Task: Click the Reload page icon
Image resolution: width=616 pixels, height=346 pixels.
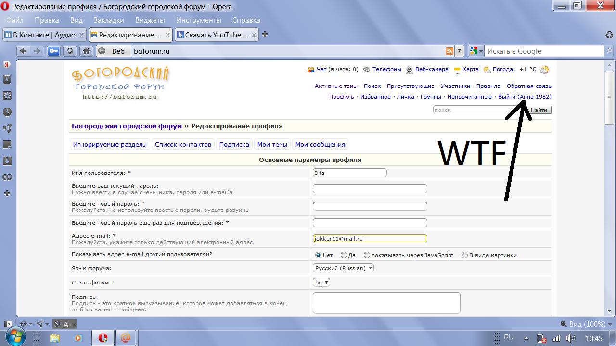Action: [x=70, y=51]
